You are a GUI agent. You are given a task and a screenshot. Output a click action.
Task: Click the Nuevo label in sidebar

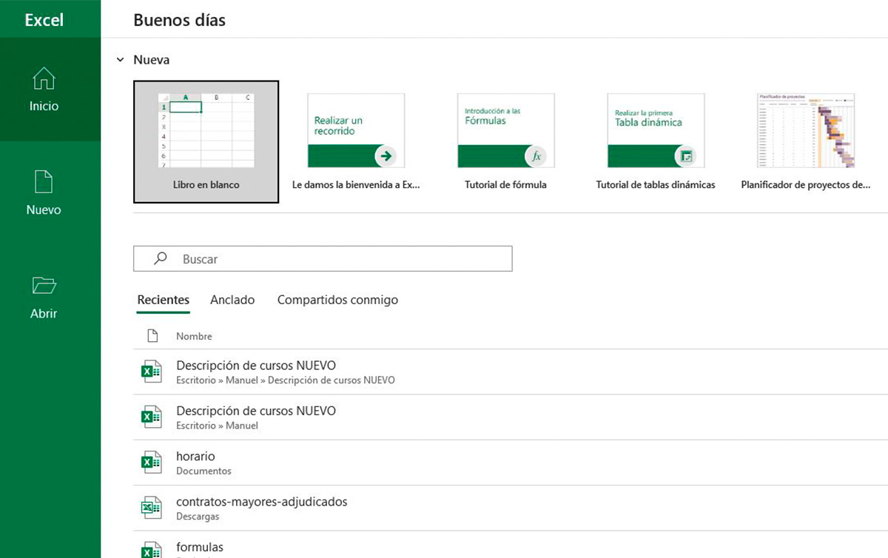click(x=44, y=209)
